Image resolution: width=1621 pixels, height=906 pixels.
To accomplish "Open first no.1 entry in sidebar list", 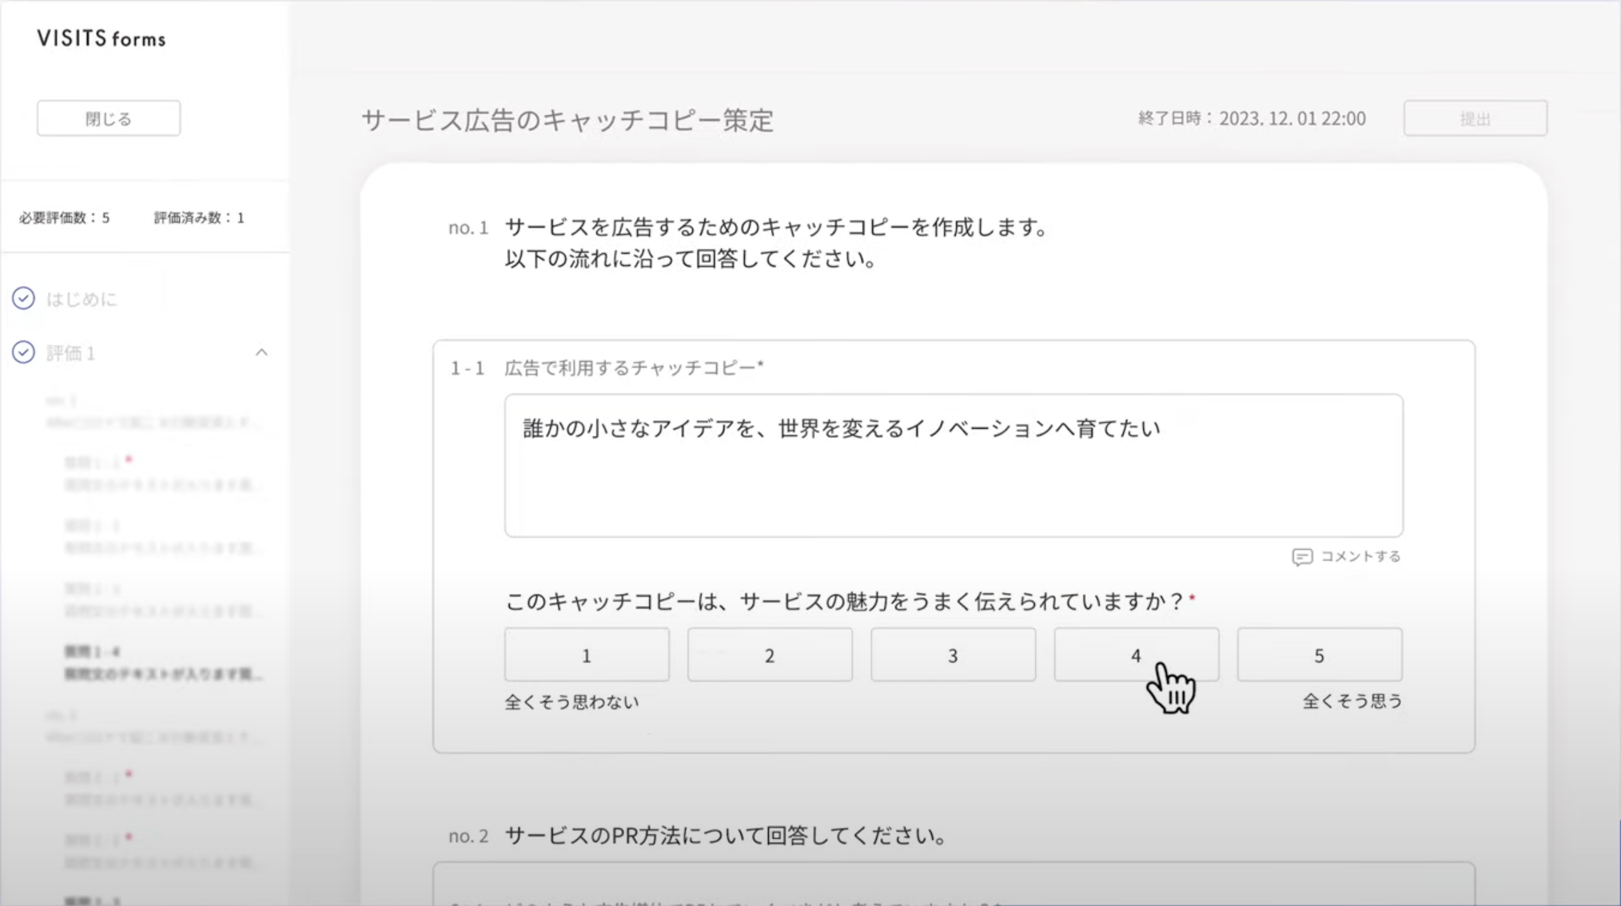I will pyautogui.click(x=152, y=411).
